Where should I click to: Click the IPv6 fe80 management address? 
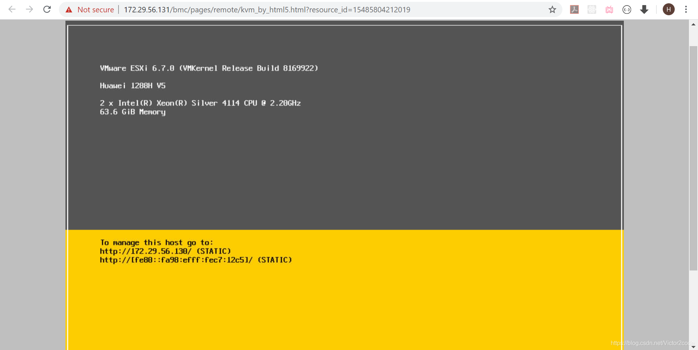[x=176, y=260]
